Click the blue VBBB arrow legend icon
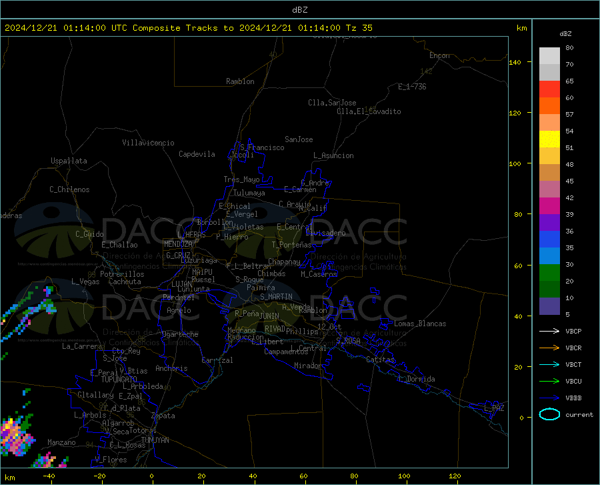The width and height of the screenshot is (600, 485). coord(549,398)
